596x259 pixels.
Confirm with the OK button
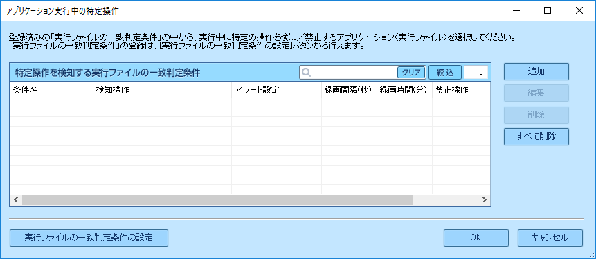[476, 238]
